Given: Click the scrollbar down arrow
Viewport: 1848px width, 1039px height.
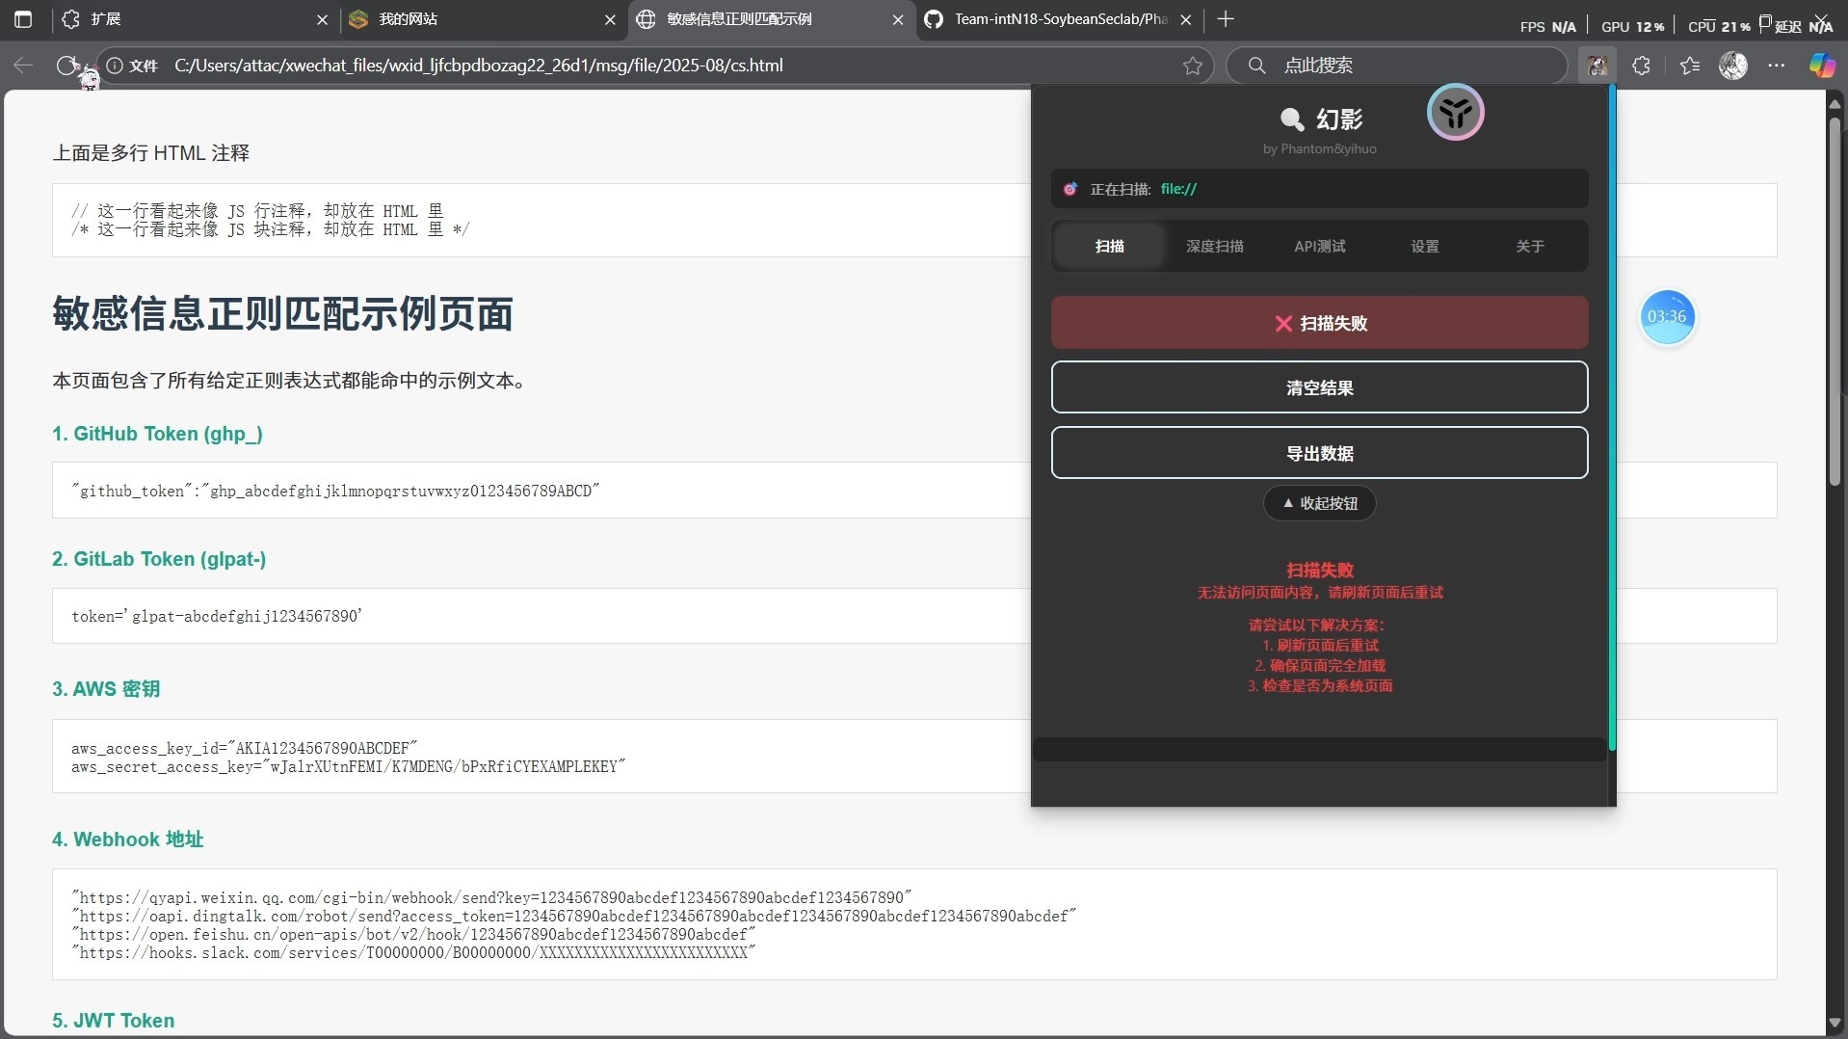Looking at the screenshot, I should click(1836, 1023).
